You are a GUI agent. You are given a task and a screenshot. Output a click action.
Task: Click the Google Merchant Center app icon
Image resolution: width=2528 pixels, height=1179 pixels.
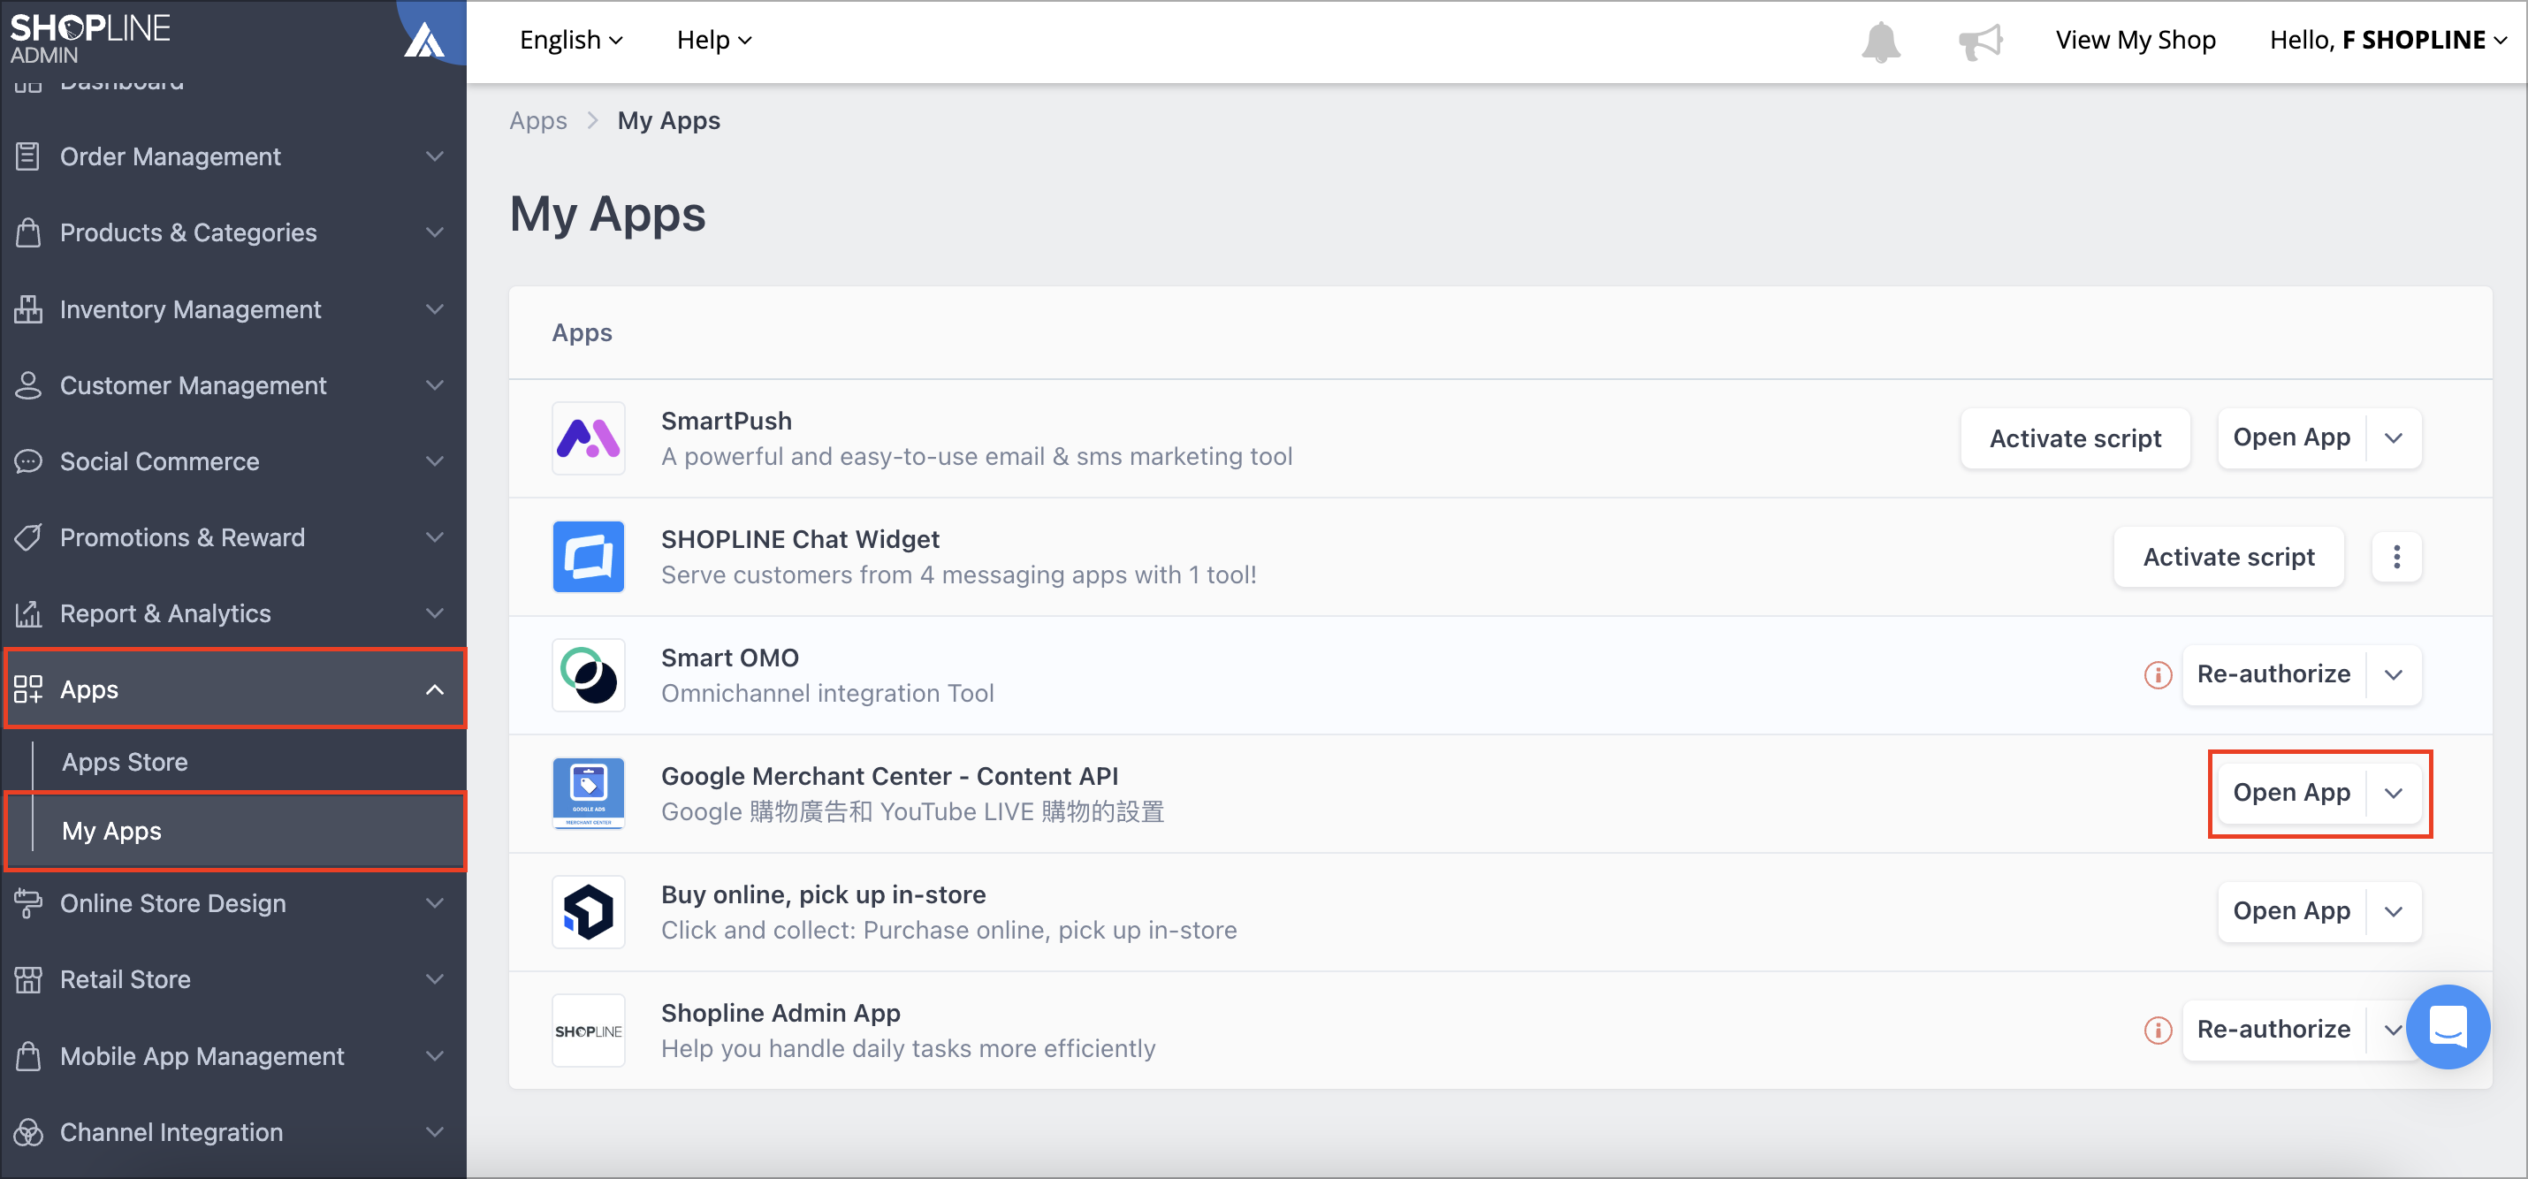pos(588,794)
